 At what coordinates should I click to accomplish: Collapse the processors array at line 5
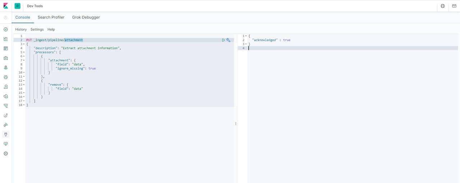tap(24, 52)
